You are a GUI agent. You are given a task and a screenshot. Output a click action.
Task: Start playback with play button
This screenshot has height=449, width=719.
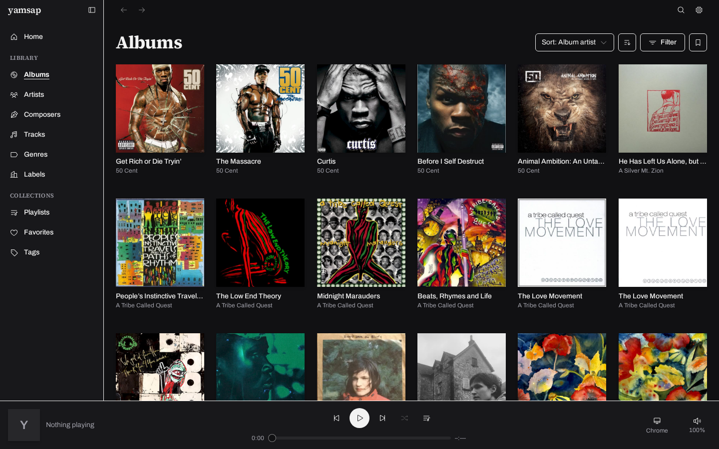pos(359,418)
